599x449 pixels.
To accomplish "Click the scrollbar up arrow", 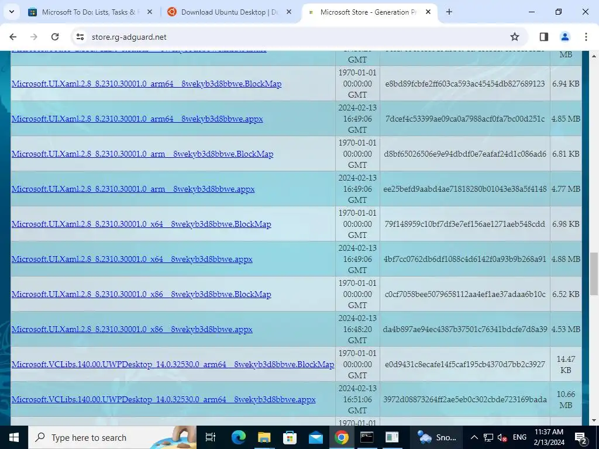I will tap(594, 56).
